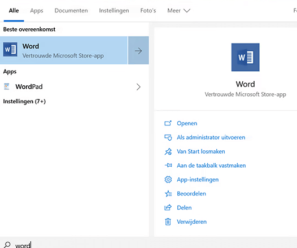Click the Delen option
The image size is (297, 248).
(x=184, y=208)
